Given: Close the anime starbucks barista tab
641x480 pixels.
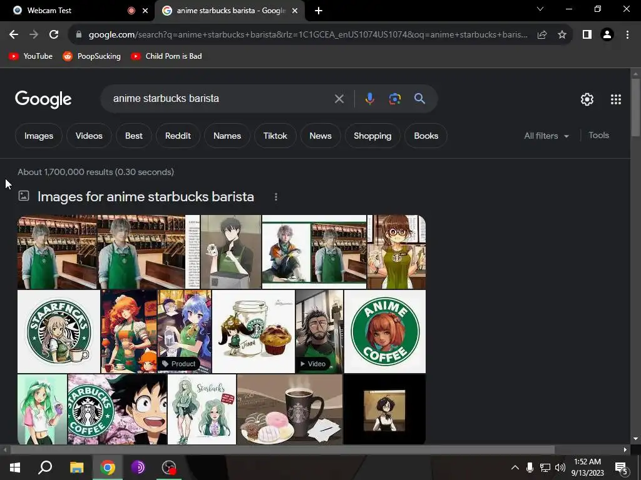Looking at the screenshot, I should [295, 11].
